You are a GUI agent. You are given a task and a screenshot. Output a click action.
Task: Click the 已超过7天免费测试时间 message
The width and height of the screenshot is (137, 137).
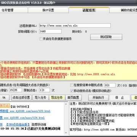click(43, 129)
